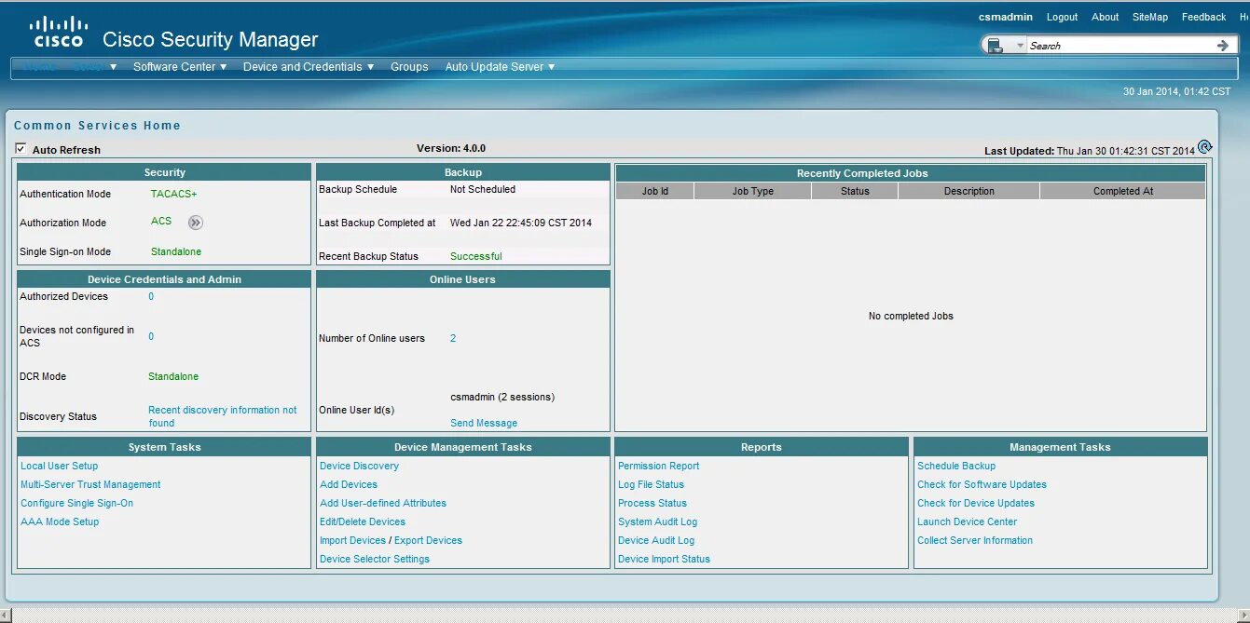Open the About link
This screenshot has width=1250, height=623.
tap(1105, 17)
